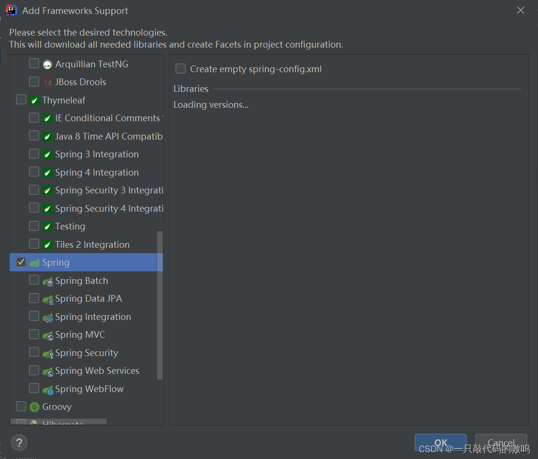Enable Create empty spring-config.xml option

coord(181,69)
